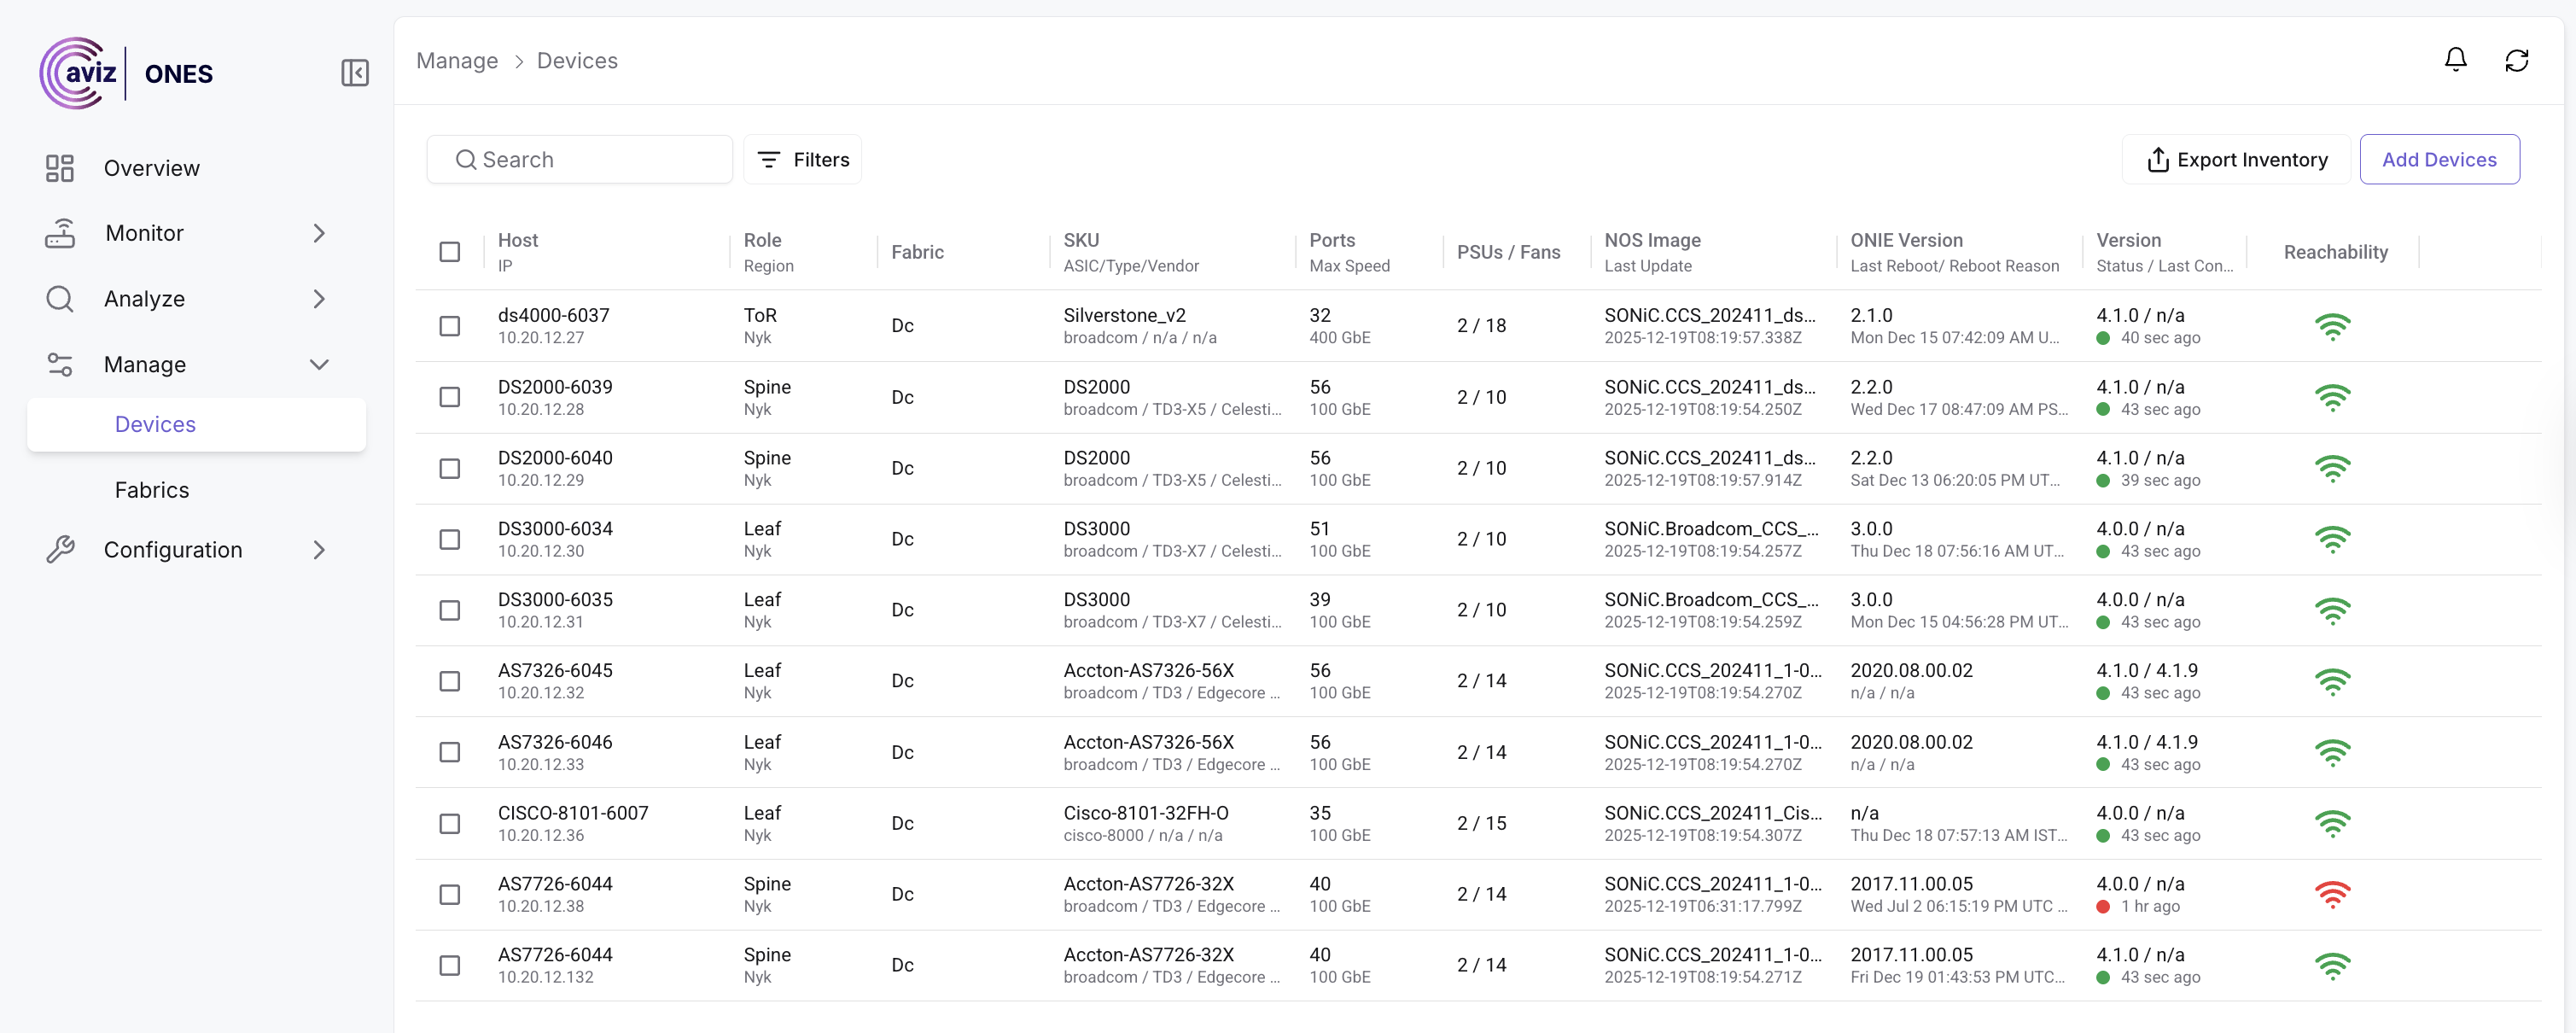2576x1033 pixels.
Task: Click the Overview dashboard icon
Action: 59,168
